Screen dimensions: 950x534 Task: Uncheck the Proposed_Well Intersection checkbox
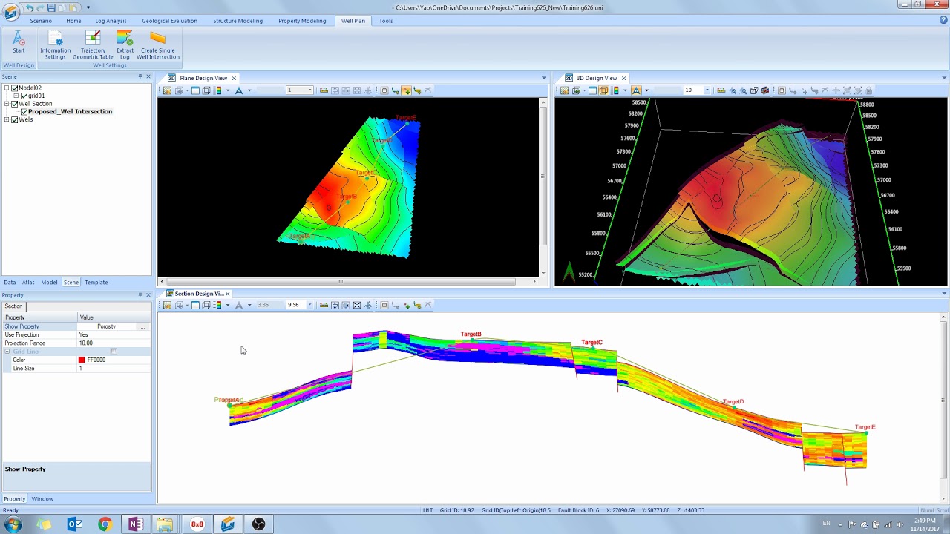[x=24, y=112]
